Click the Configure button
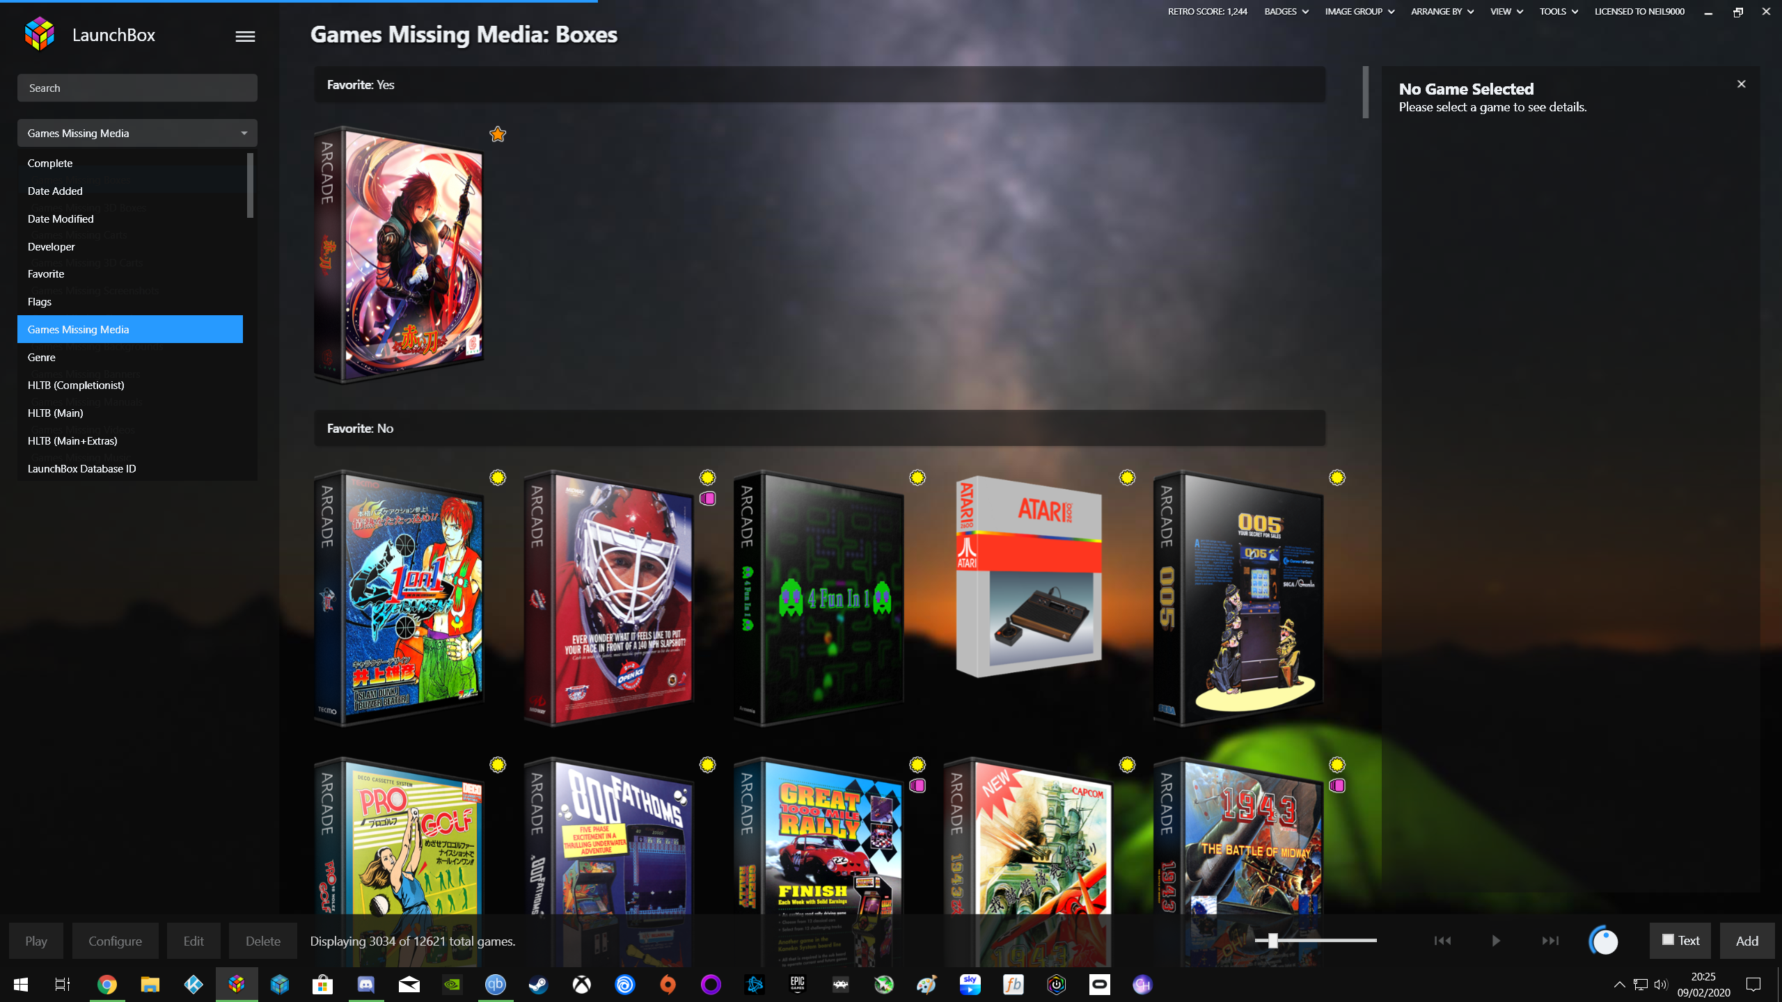1782x1002 pixels. [x=115, y=941]
